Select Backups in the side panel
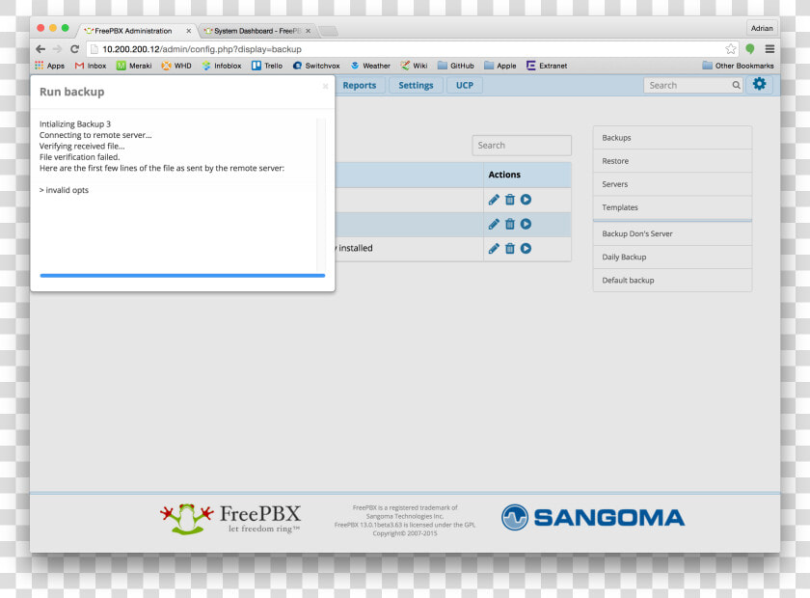This screenshot has width=810, height=598. click(x=672, y=138)
